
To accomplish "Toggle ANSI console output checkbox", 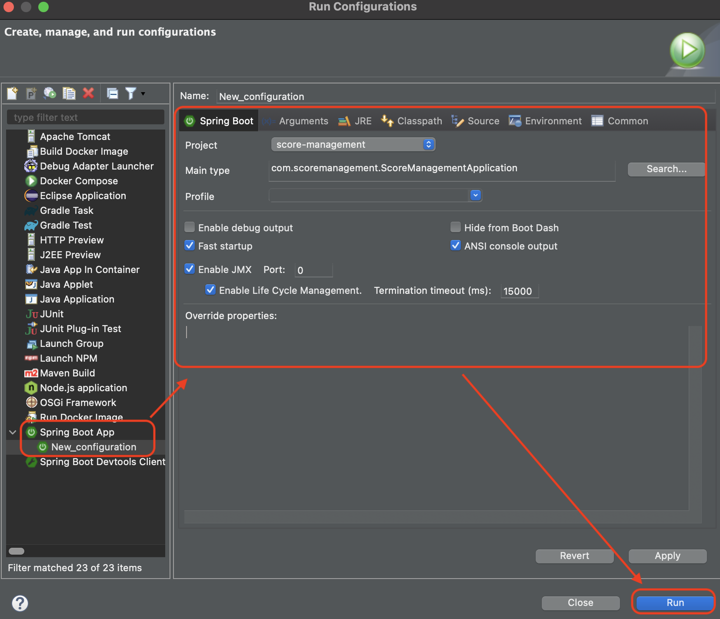I will [456, 246].
